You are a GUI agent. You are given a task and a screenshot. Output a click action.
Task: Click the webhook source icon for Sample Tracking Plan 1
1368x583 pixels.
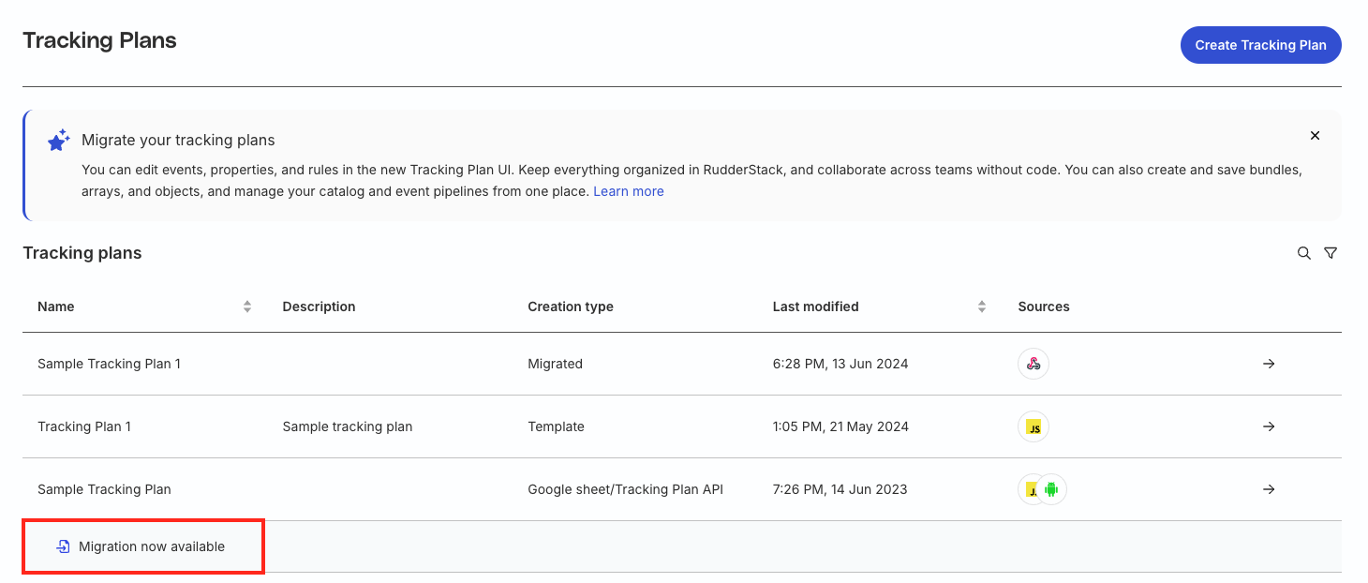click(x=1033, y=364)
